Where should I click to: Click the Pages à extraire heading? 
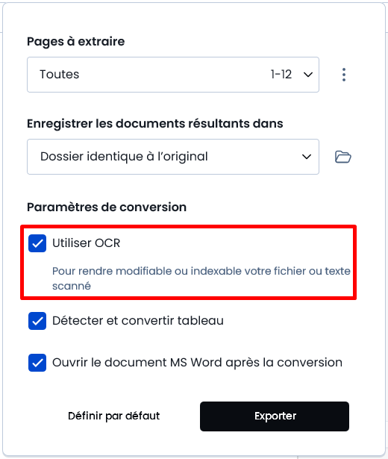coord(76,42)
